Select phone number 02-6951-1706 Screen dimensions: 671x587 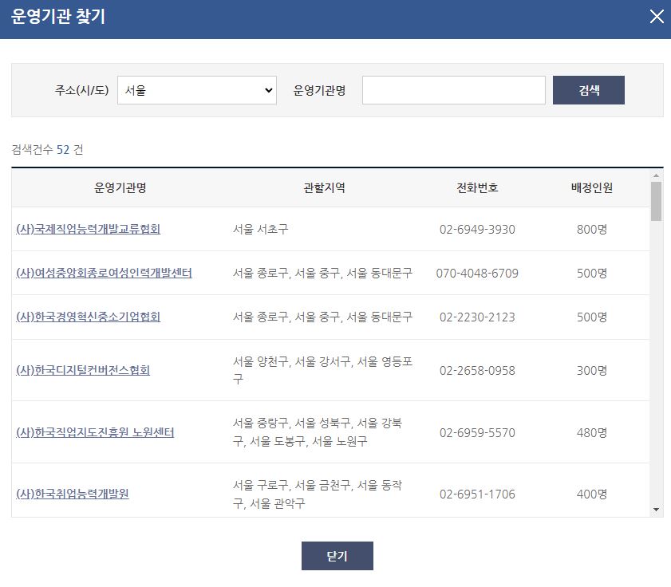477,494
